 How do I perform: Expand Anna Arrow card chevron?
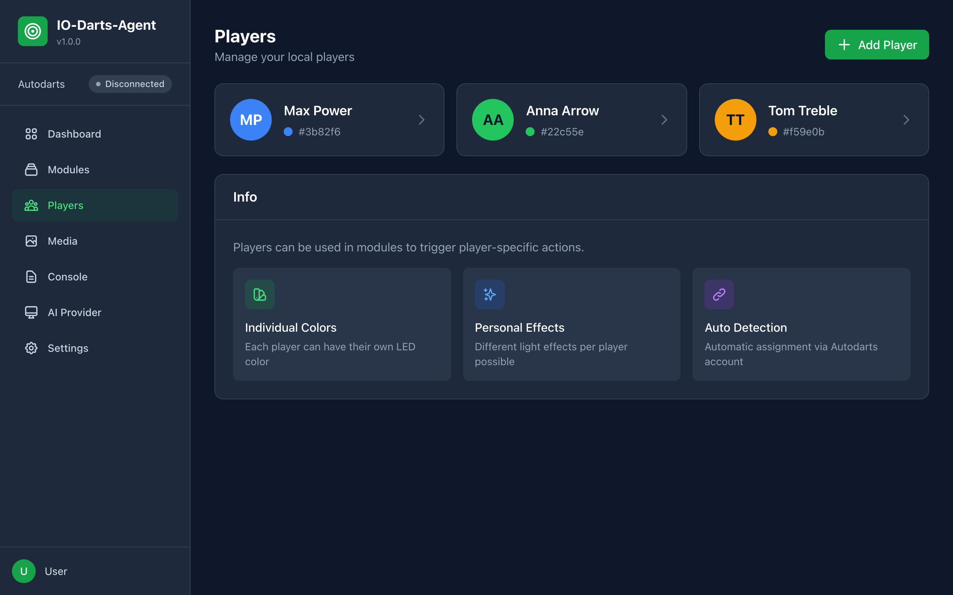664,120
